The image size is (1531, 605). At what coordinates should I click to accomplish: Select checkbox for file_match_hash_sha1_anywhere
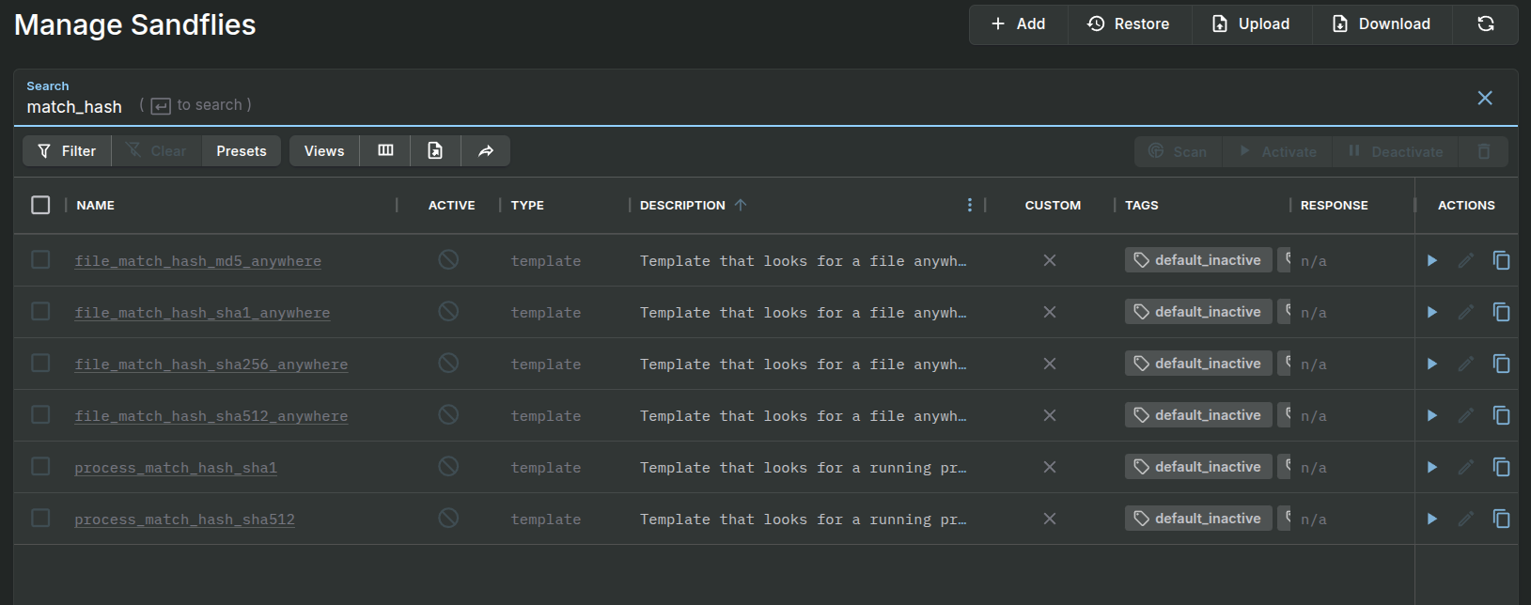40,311
